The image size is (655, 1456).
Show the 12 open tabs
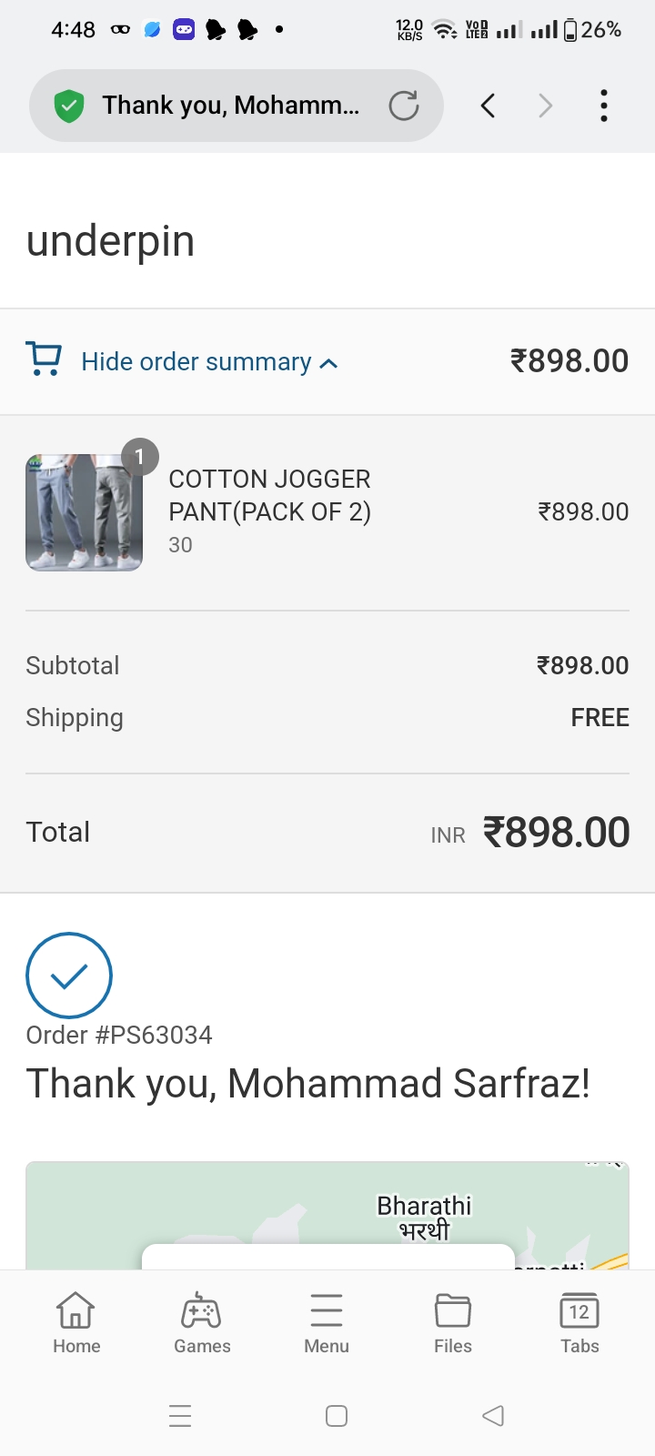[x=579, y=1322]
